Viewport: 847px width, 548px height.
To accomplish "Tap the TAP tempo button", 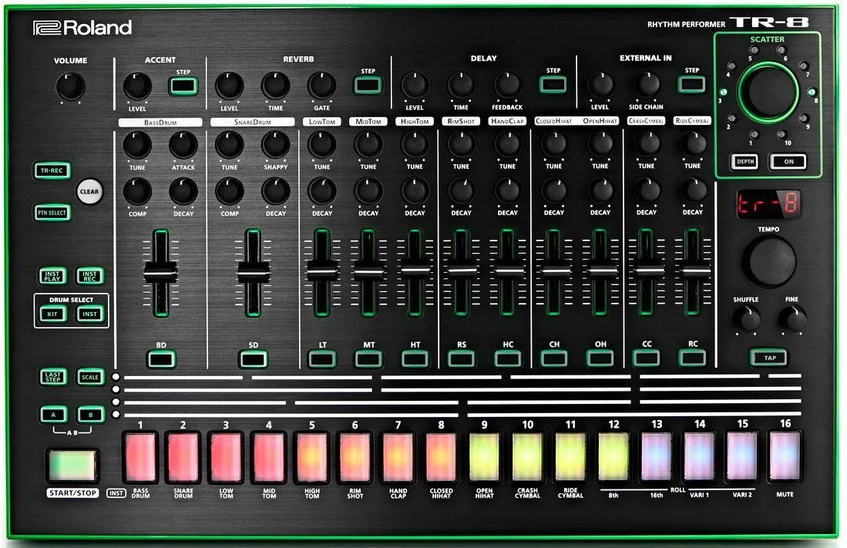I will pyautogui.click(x=769, y=357).
